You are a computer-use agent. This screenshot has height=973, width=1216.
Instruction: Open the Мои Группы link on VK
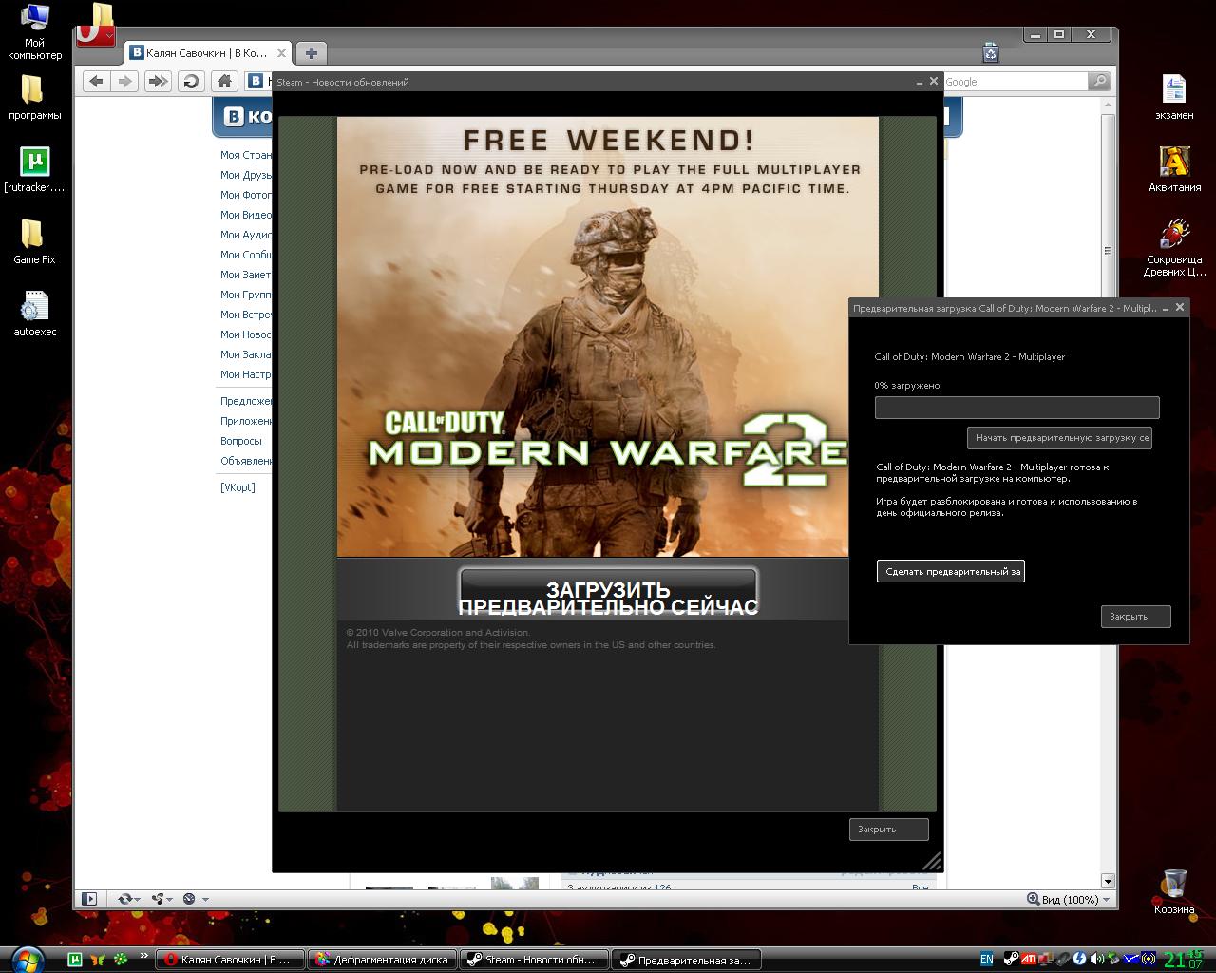pyautogui.click(x=246, y=295)
